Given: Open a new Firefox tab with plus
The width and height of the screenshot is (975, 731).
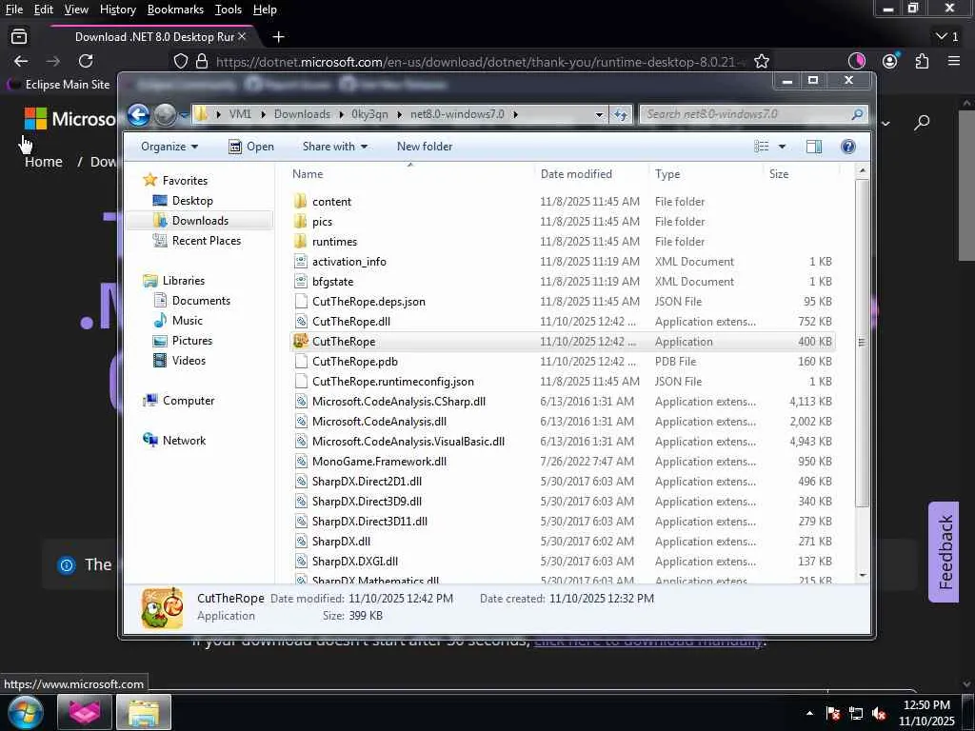Looking at the screenshot, I should [279, 37].
